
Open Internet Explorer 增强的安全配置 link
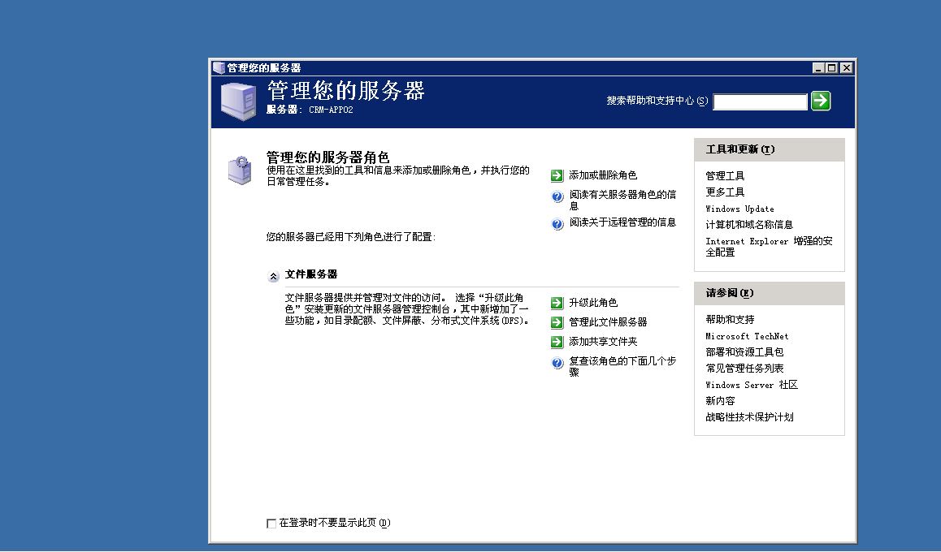tap(769, 246)
